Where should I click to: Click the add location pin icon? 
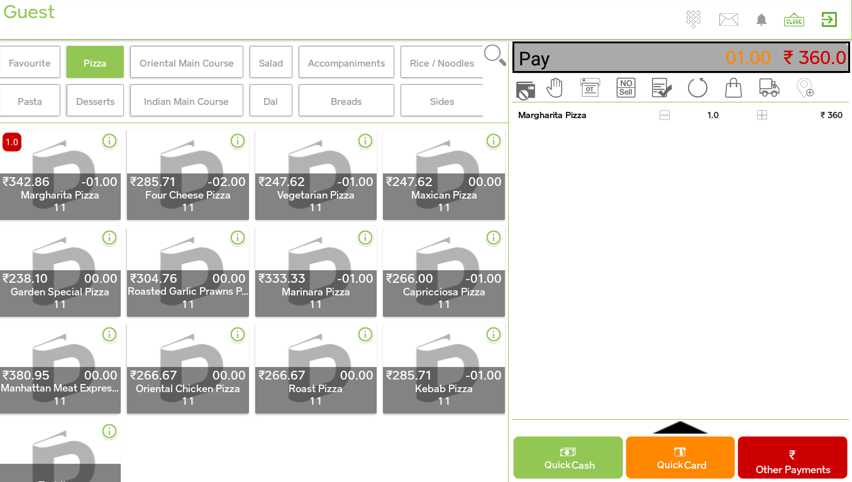[805, 88]
